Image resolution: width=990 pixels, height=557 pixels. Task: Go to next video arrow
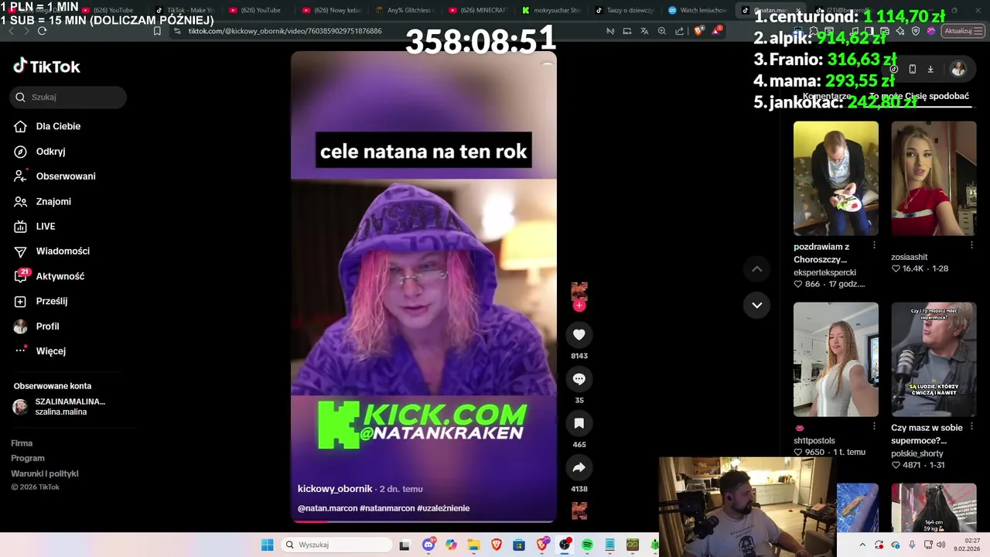pyautogui.click(x=757, y=305)
